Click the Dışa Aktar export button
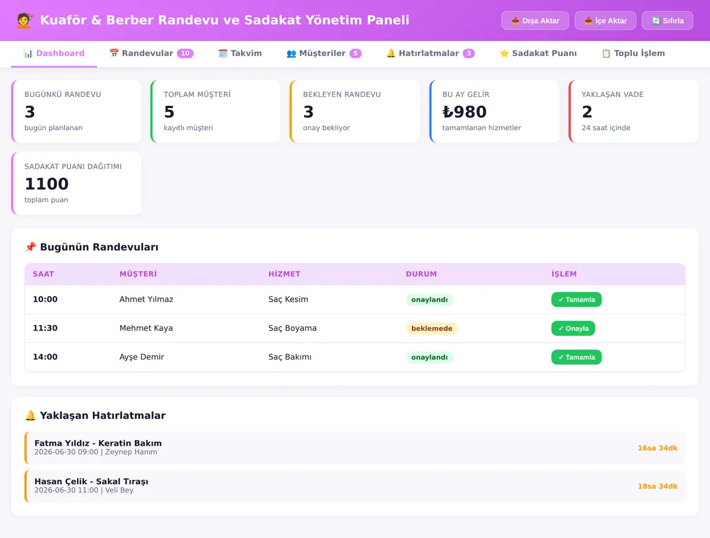710x538 pixels. pos(535,21)
